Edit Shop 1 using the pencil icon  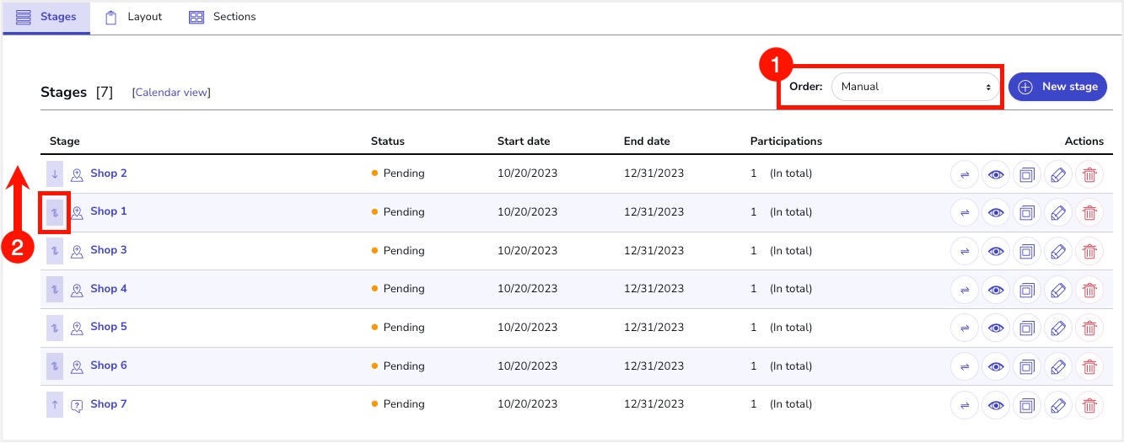pos(1057,212)
